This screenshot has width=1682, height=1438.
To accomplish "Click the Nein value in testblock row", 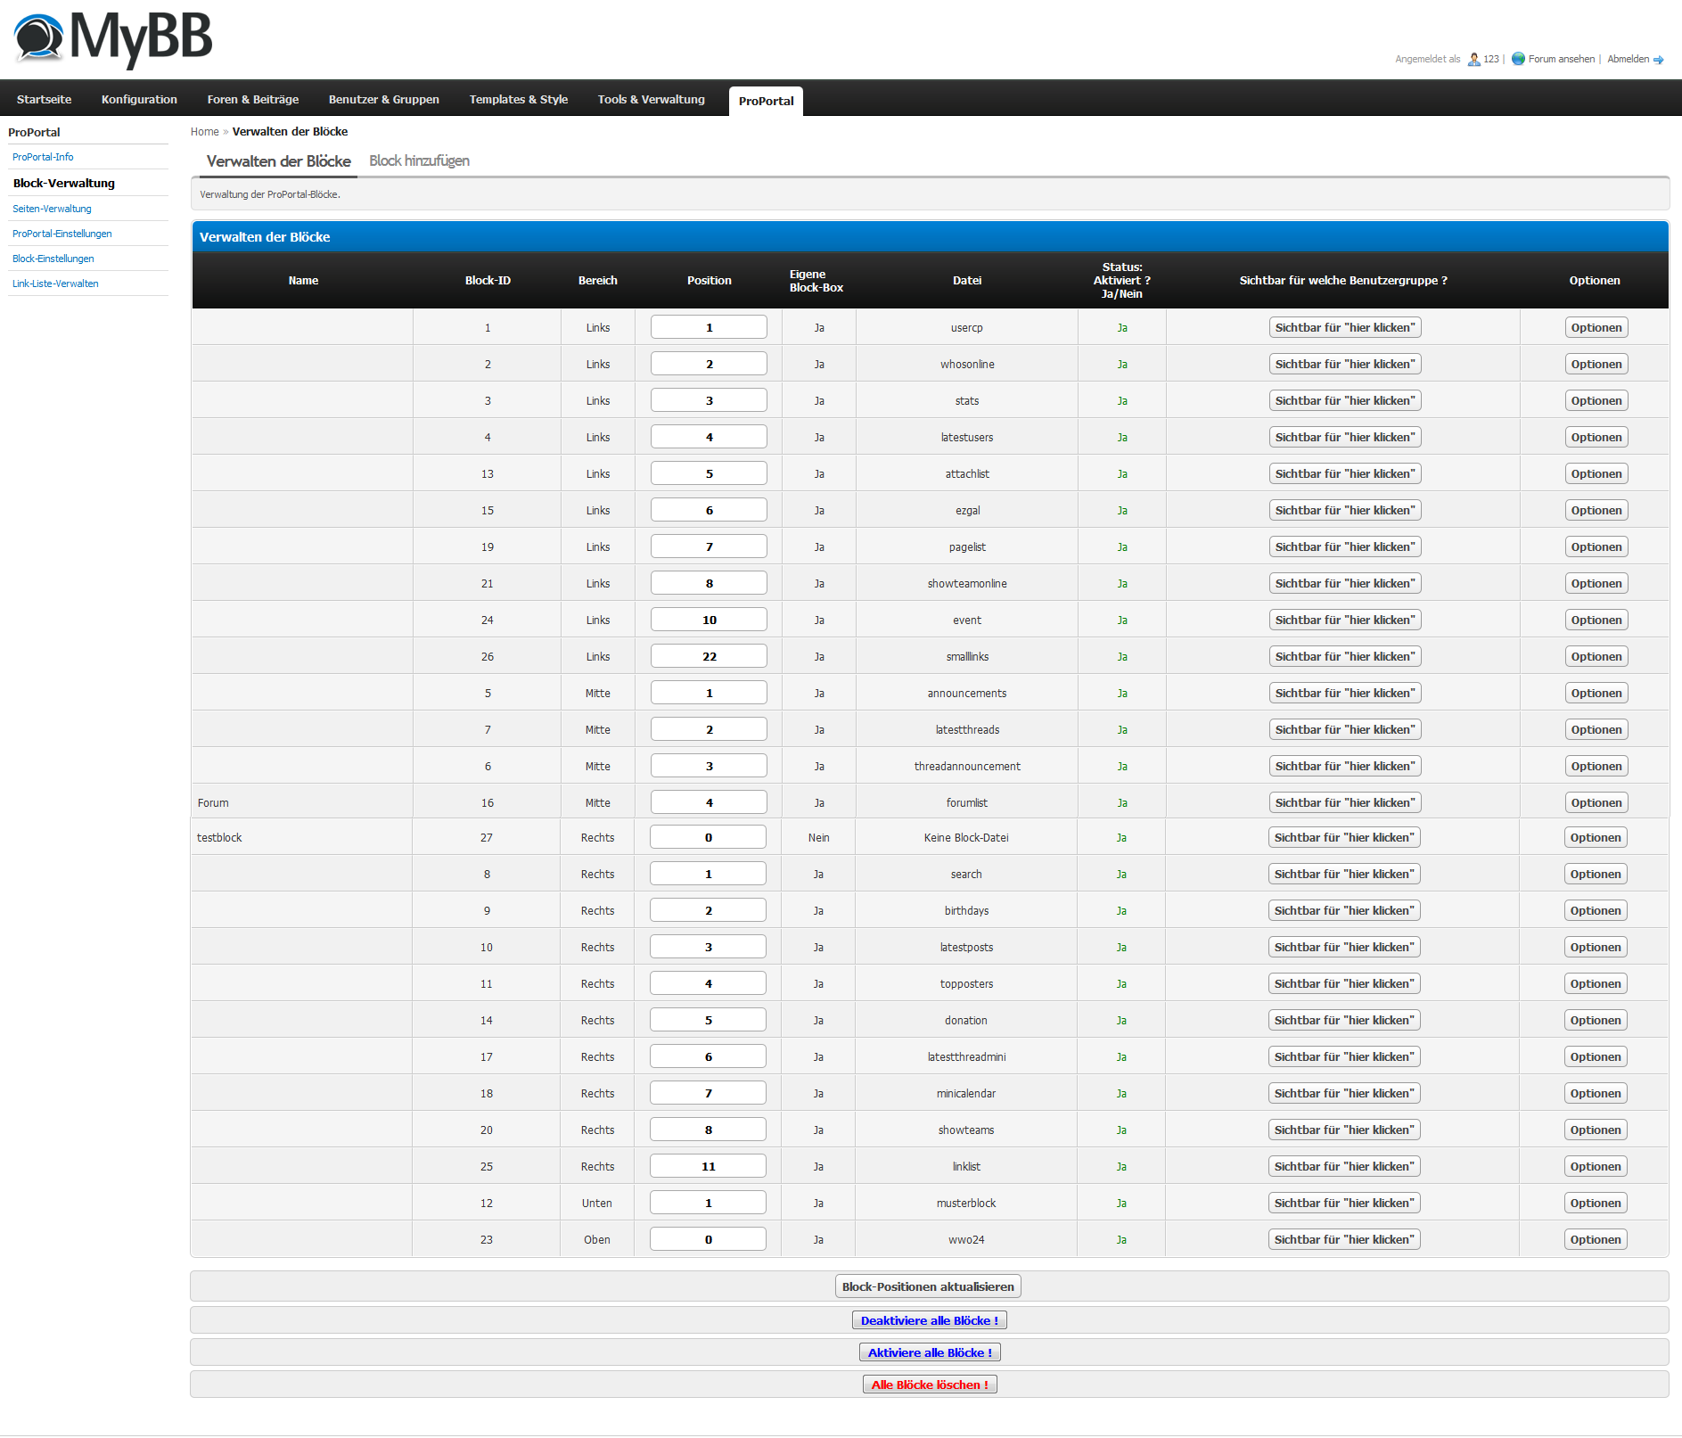I will click(818, 838).
